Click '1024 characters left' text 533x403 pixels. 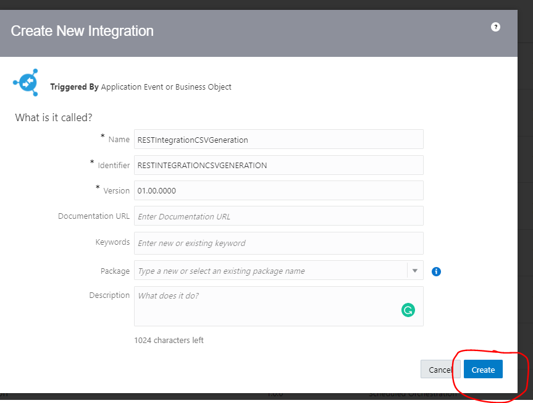[x=169, y=340]
